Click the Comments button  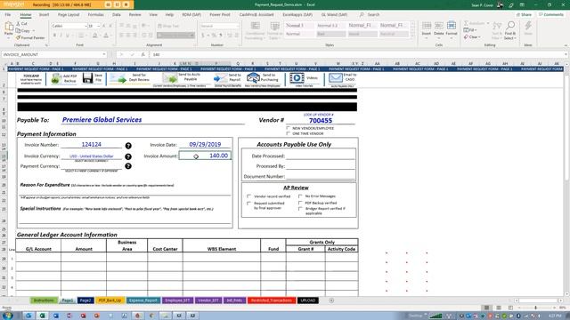tap(551, 15)
